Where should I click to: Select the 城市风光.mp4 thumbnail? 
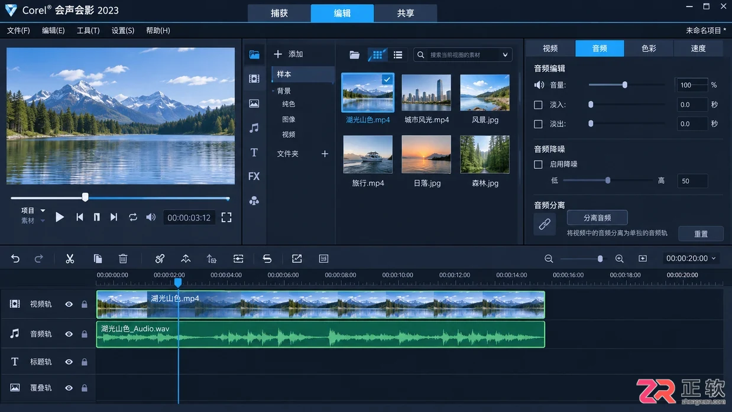426,93
